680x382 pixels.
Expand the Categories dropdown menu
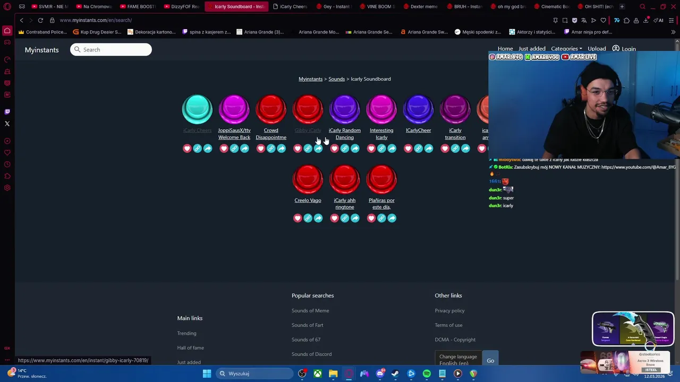point(566,49)
